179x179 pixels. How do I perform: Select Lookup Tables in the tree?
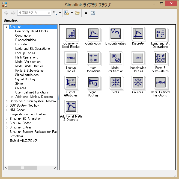[x=25, y=53]
